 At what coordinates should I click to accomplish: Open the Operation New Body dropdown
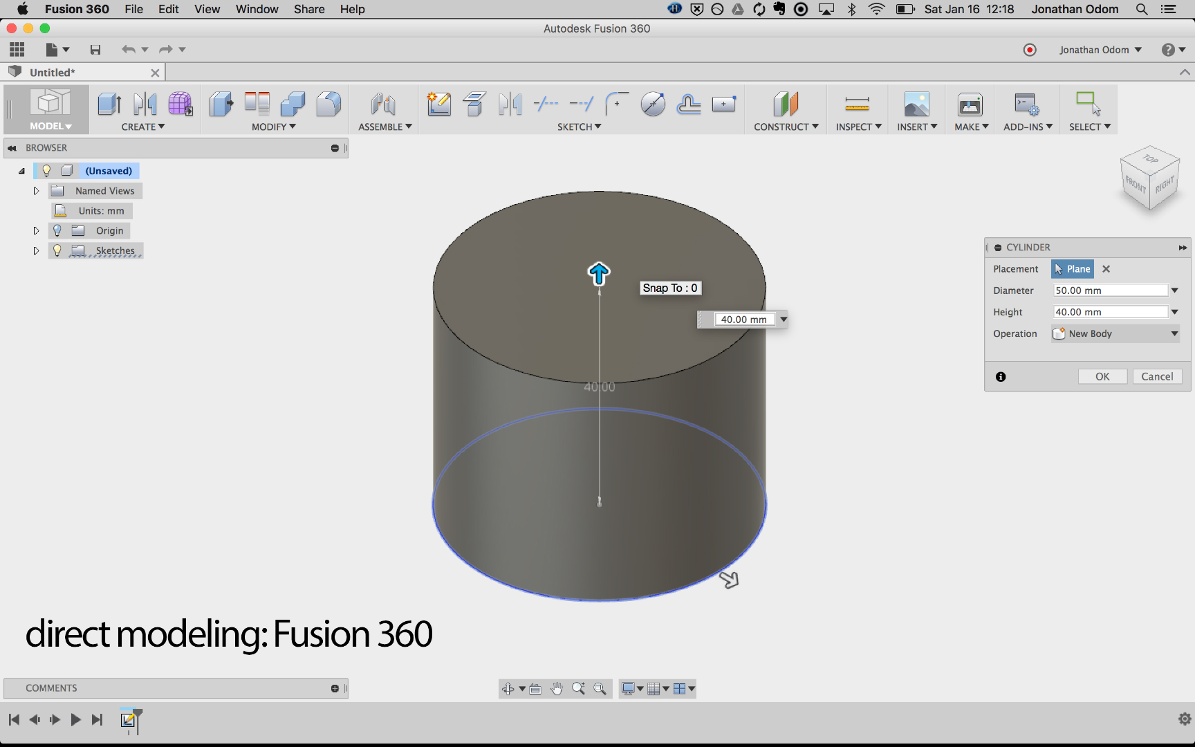pyautogui.click(x=1115, y=333)
